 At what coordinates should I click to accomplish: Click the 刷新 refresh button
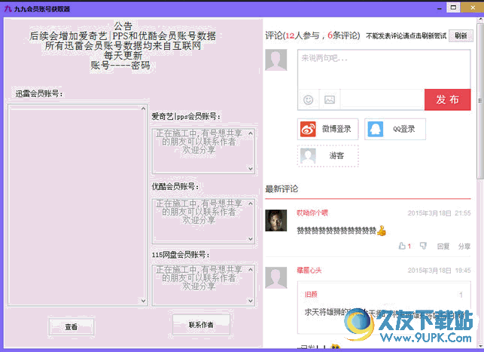coord(461,36)
